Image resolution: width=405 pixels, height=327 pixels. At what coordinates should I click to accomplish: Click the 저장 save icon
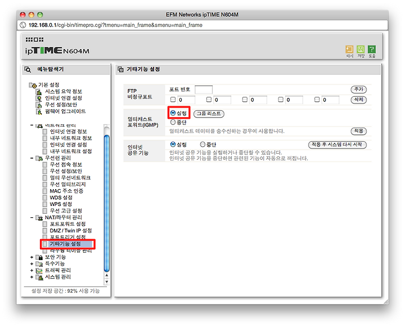pos(361,49)
